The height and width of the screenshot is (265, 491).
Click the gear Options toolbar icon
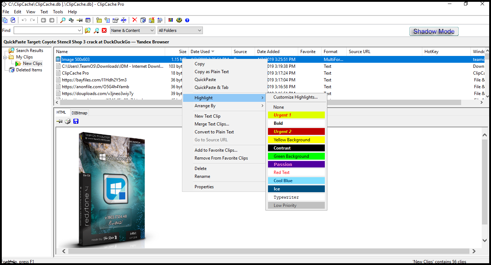(179, 20)
